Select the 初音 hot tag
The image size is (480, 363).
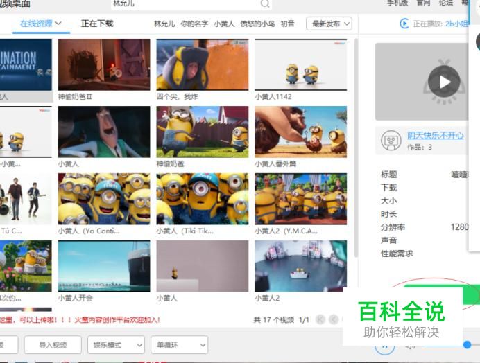(x=287, y=24)
